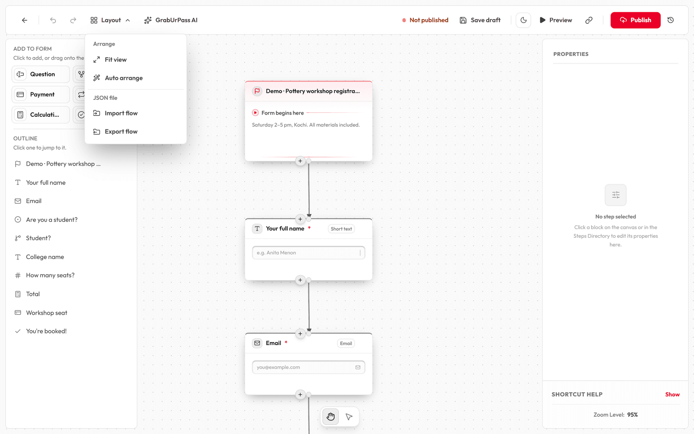Preview the form
The height and width of the screenshot is (434, 694).
(x=556, y=20)
